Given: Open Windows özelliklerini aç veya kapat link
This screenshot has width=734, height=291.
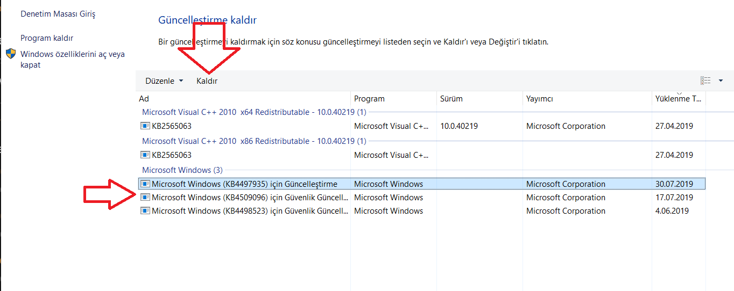Looking at the screenshot, I should (73, 60).
